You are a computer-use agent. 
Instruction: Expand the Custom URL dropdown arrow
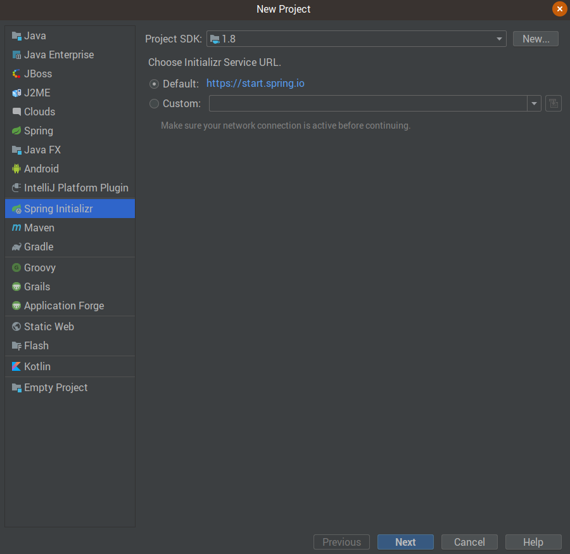pyautogui.click(x=534, y=103)
